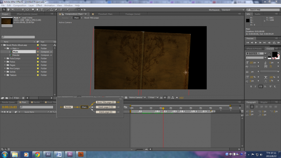This screenshot has height=158, width=281.
Task: Click the Book Title page (2) flowchart node
Action: (x=106, y=102)
